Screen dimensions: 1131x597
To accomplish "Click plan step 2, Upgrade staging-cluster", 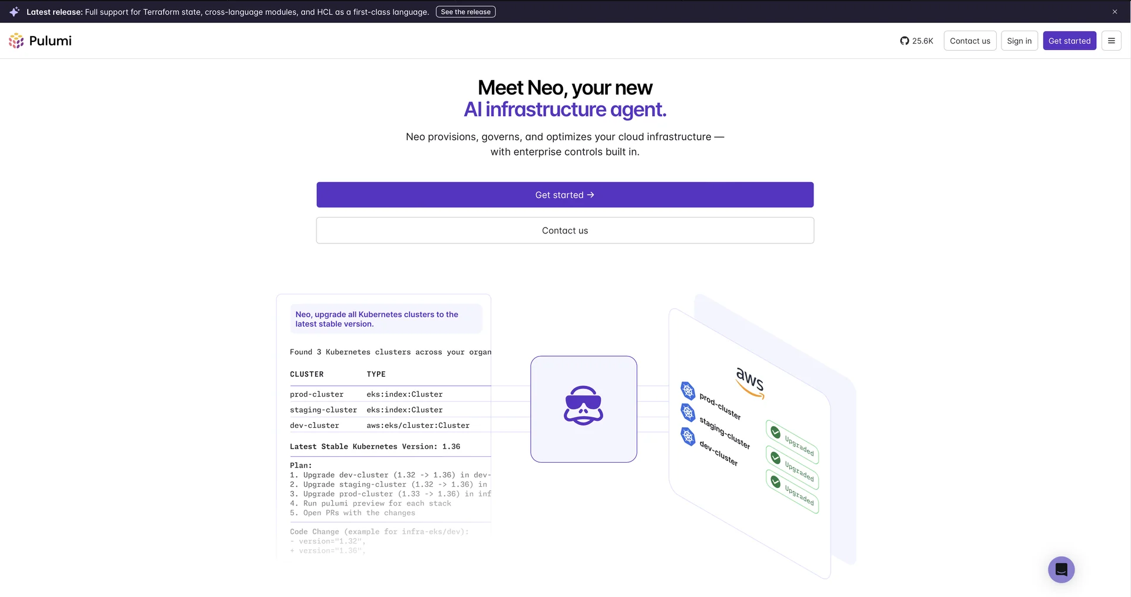I will click(389, 484).
